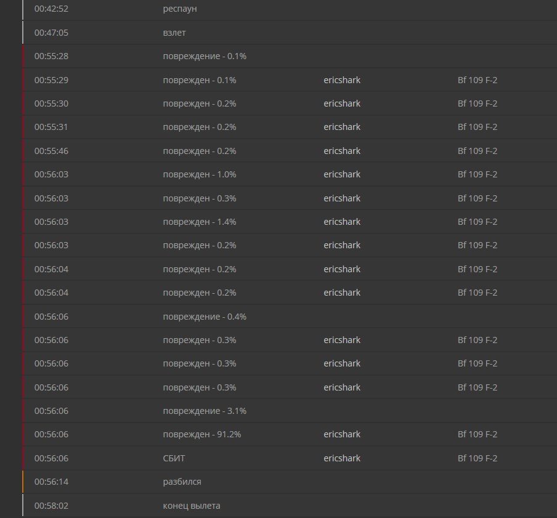Image resolution: width=557 pixels, height=518 pixels.
Task: Select the 'повреждение - 3.1%' event text
Action: coord(205,411)
